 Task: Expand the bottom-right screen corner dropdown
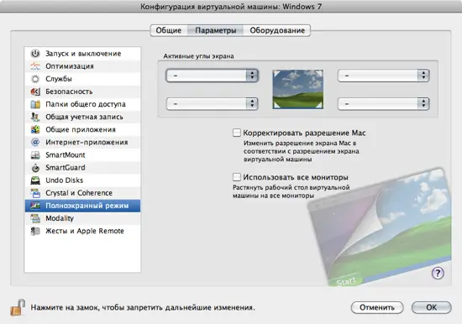[x=383, y=104]
